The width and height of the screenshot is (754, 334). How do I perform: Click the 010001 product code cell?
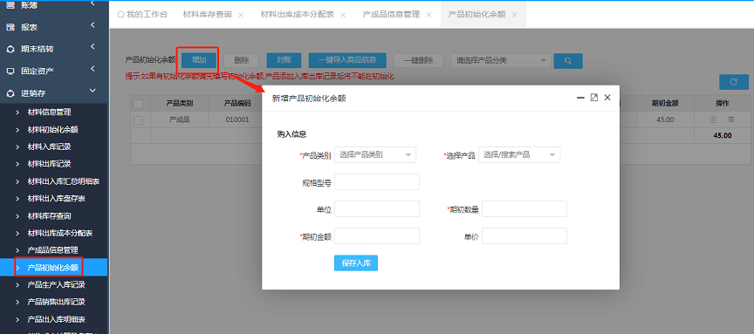tap(237, 119)
